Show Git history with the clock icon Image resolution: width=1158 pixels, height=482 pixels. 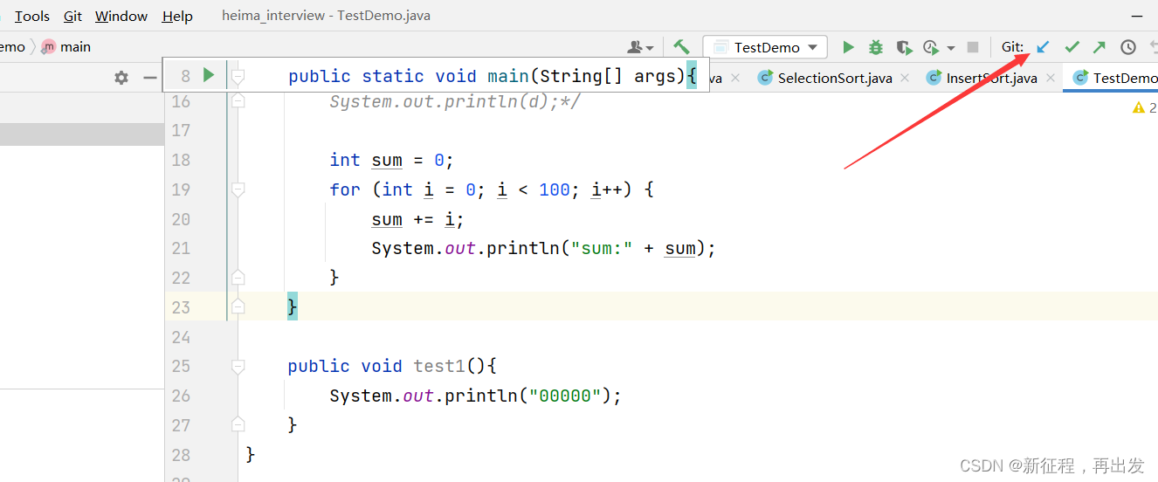pyautogui.click(x=1128, y=47)
